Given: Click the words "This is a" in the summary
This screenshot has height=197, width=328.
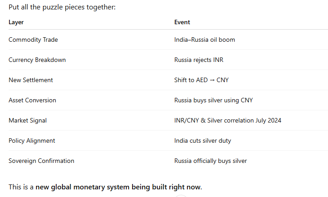Looking at the screenshot, I should click(x=21, y=187).
